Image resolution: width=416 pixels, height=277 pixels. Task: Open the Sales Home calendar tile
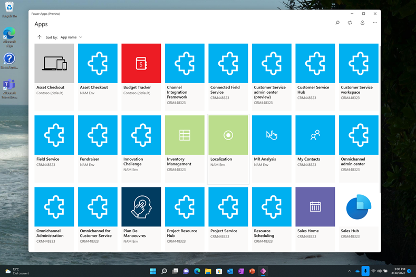click(315, 206)
